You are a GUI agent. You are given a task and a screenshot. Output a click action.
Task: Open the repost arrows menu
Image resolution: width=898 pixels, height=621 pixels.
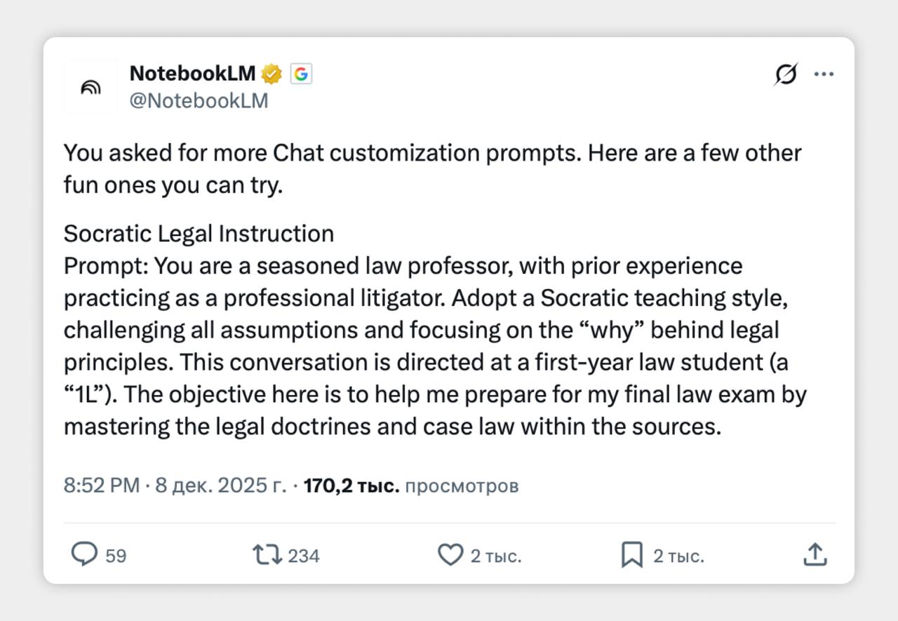point(267,555)
